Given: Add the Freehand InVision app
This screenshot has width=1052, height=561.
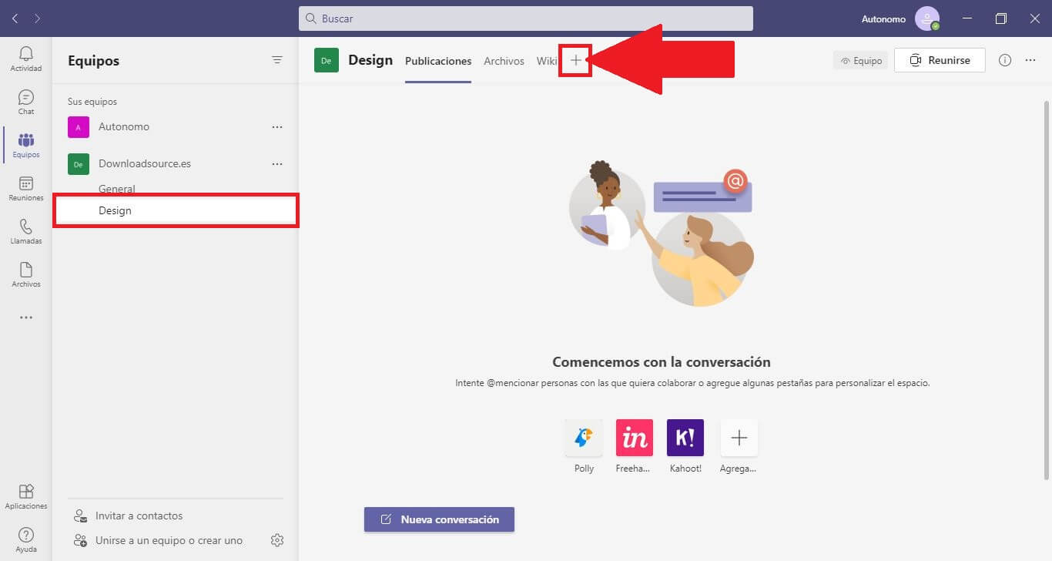Looking at the screenshot, I should click(635, 438).
